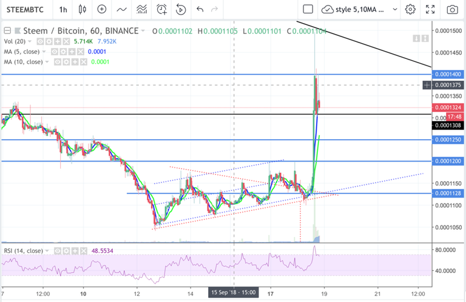Expand the MA (5, close) indicator menu
466x302 pixels.
[x=44, y=52]
